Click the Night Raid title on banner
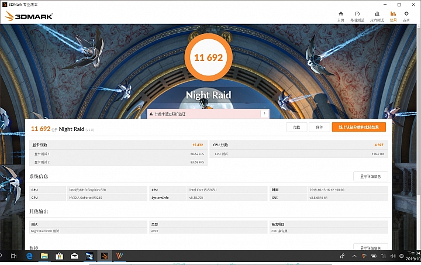This screenshot has width=421, height=265. tap(209, 95)
